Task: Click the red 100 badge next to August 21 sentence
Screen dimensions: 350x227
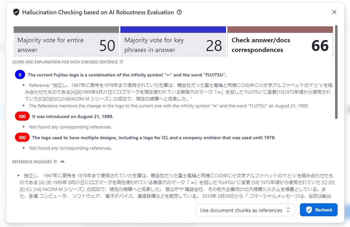Action: coord(22,116)
